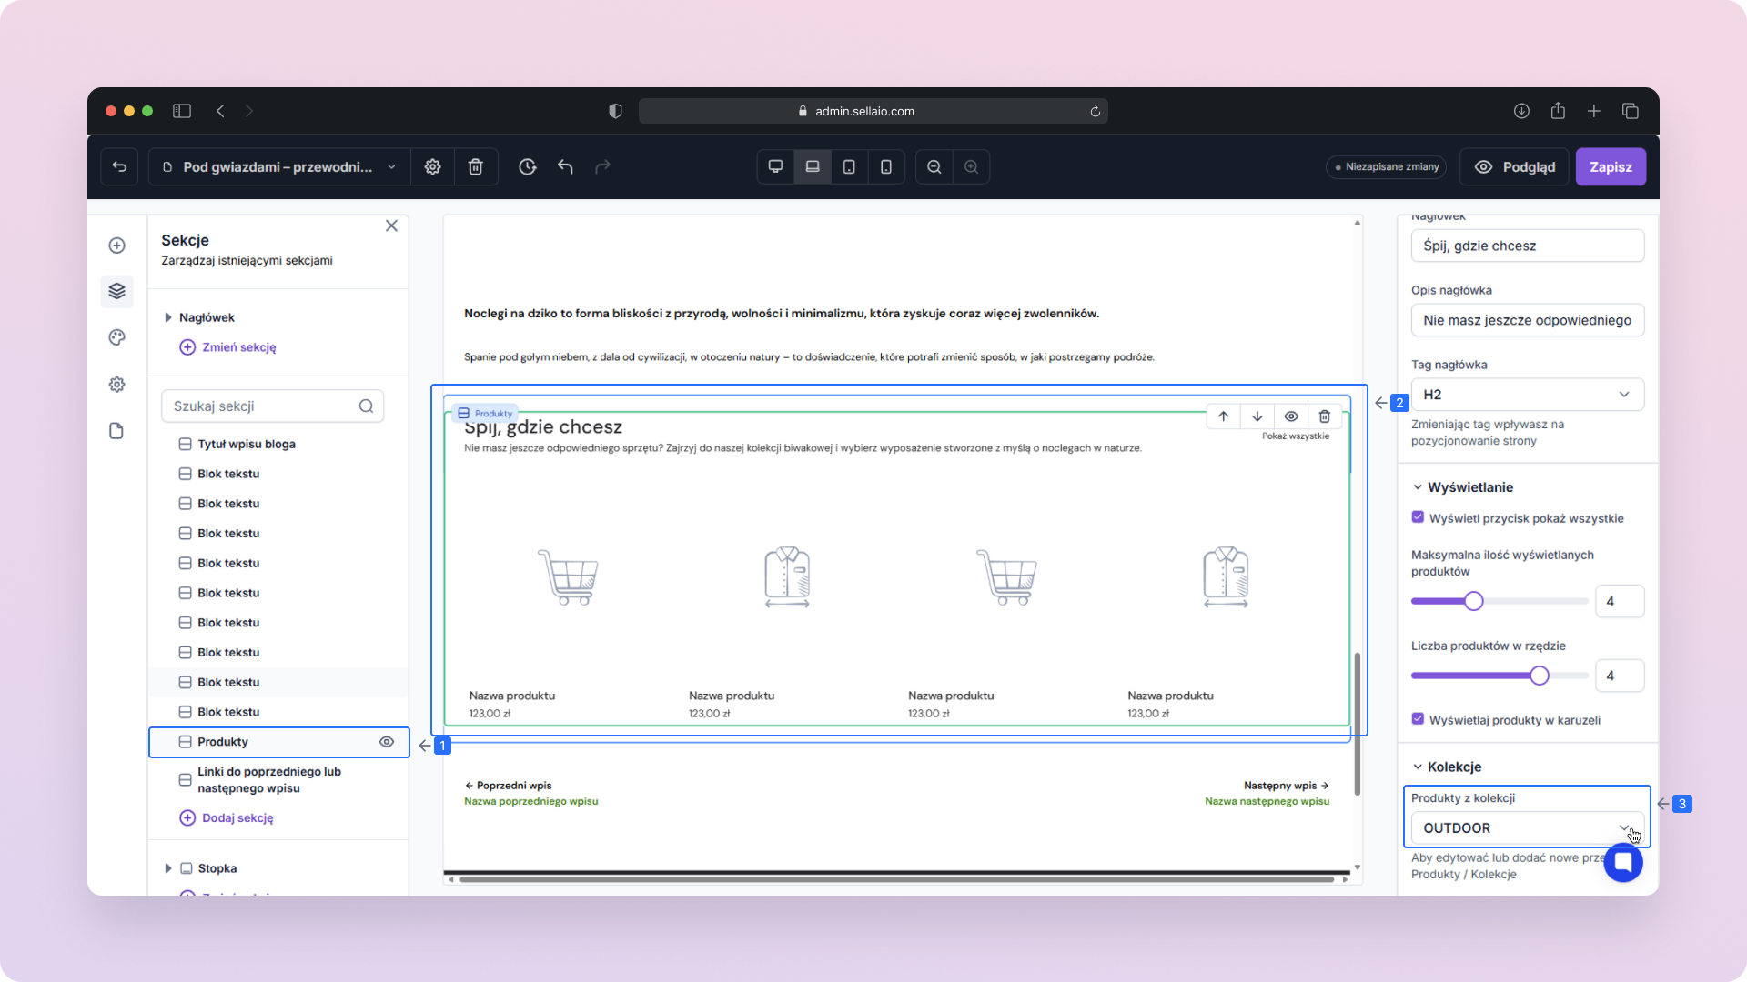Open version history clock icon
Screen dimensions: 1747x982
click(x=527, y=166)
